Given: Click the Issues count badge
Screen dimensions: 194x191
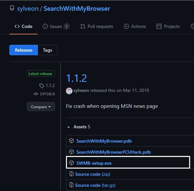Looking at the screenshot, I should click(67, 26).
